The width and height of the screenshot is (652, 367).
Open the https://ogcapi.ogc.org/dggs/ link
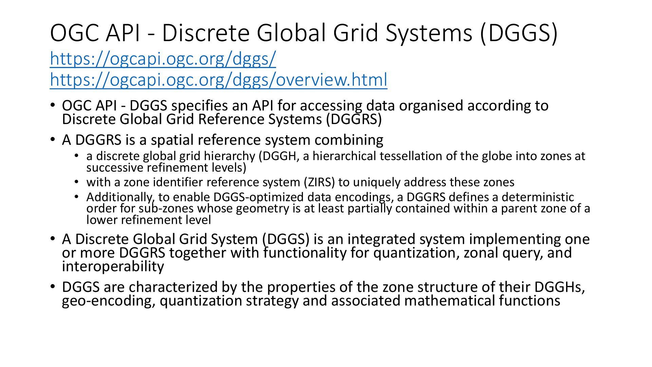pyautogui.click(x=163, y=59)
